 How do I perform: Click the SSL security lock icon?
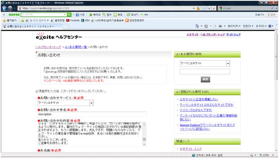198,9
